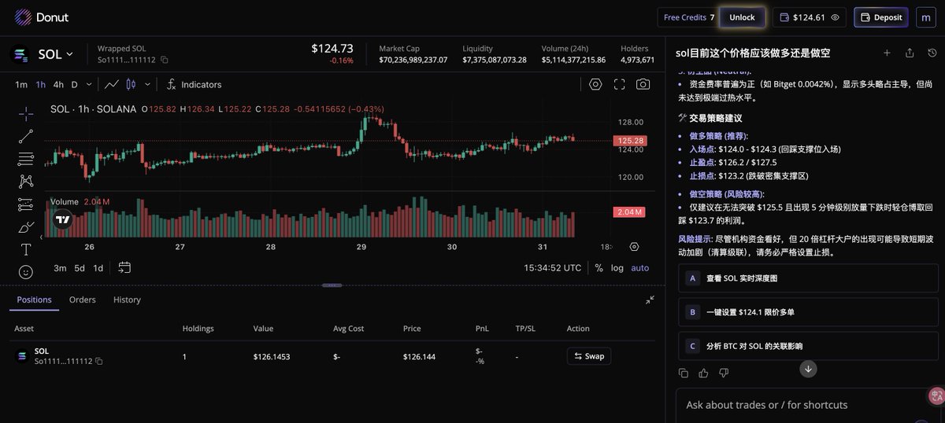This screenshot has height=423, width=945.
Task: Select the crosshair cursor tool
Action: (25, 113)
